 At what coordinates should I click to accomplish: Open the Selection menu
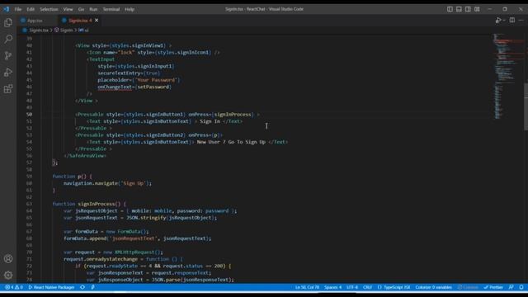49,9
